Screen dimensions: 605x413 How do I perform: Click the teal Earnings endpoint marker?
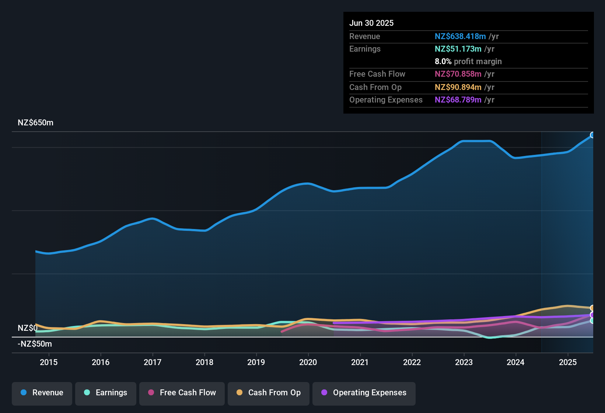[592, 321]
